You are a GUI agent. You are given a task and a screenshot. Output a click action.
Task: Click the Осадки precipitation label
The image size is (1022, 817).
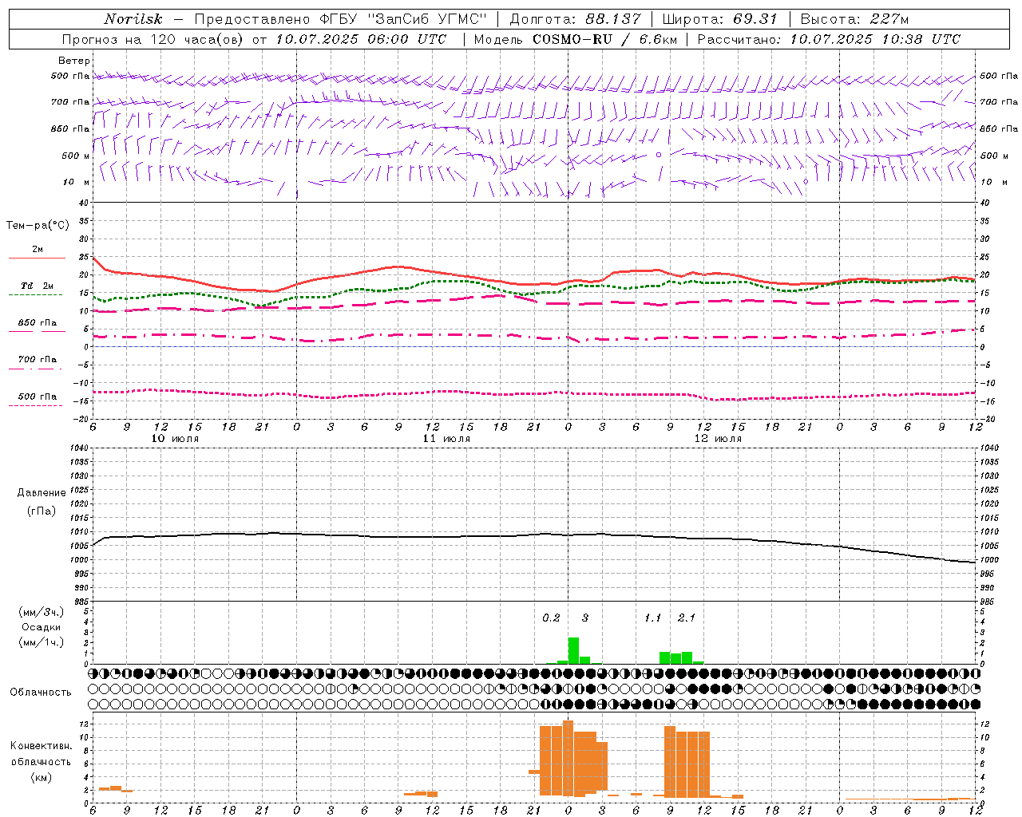[x=41, y=627]
